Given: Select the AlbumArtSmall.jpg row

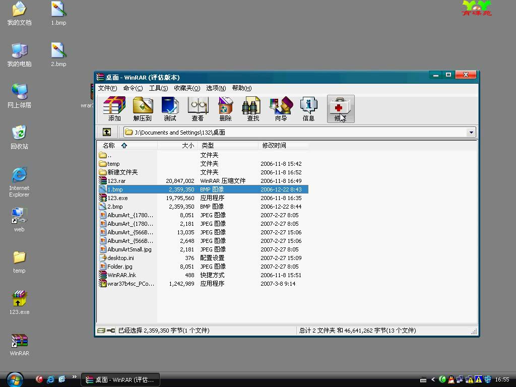Looking at the screenshot, I should [203, 249].
